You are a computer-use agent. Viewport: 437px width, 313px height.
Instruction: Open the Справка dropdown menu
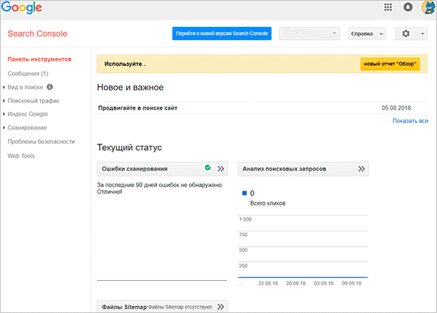(x=366, y=33)
